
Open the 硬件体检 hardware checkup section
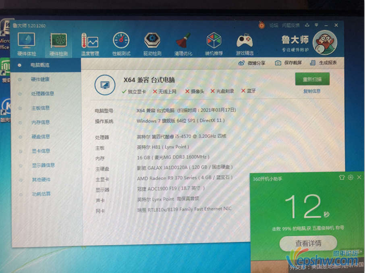pos(27,44)
